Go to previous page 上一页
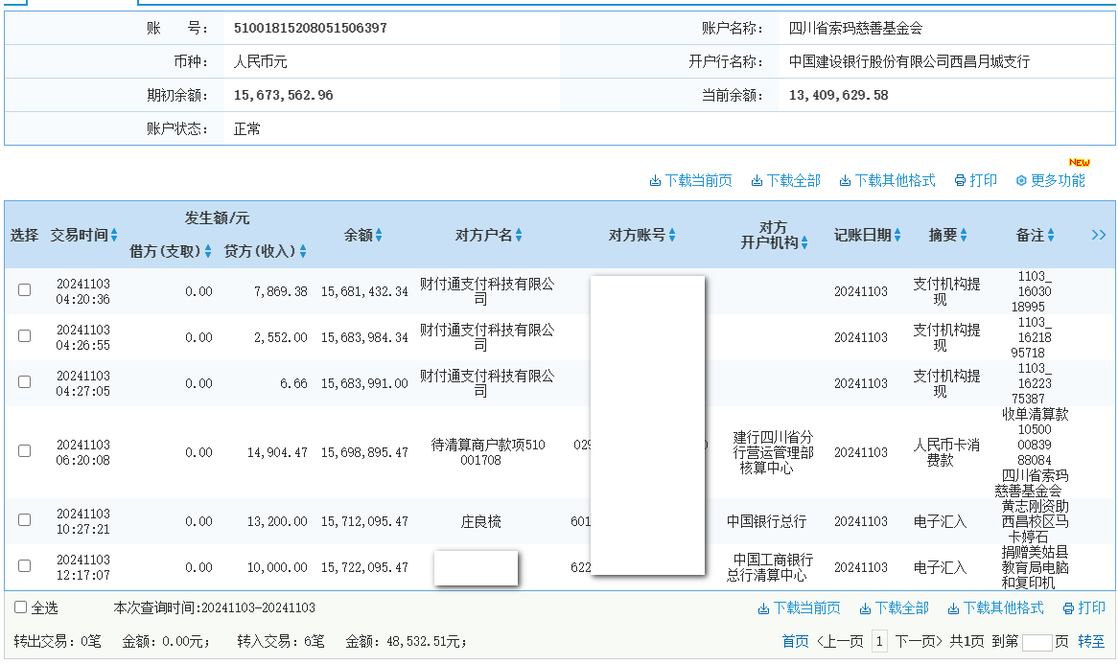 [840, 641]
